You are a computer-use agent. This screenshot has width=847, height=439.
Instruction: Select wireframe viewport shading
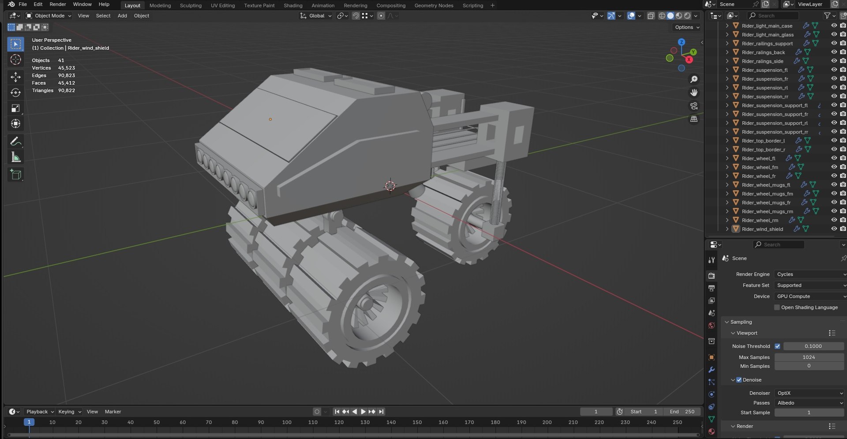tap(662, 16)
